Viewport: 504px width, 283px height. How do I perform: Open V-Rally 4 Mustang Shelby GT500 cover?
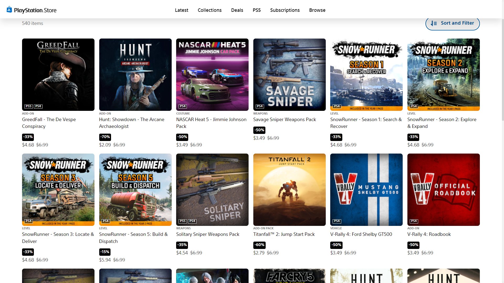pyautogui.click(x=366, y=189)
